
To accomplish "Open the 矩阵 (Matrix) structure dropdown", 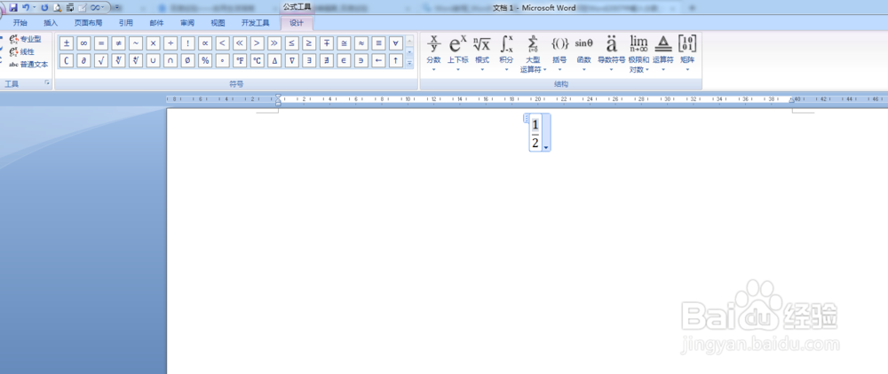I will pyautogui.click(x=687, y=54).
